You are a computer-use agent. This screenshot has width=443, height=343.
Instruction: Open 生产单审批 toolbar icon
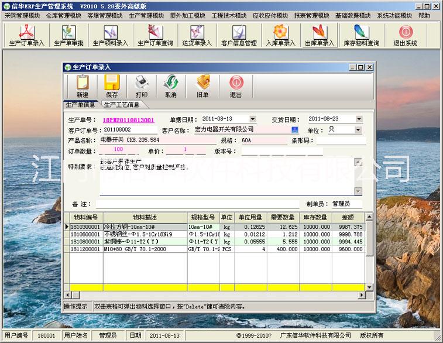[x=68, y=35]
